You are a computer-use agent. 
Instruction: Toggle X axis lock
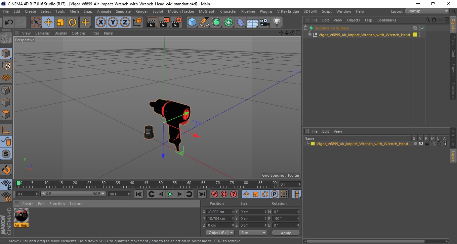100,22
